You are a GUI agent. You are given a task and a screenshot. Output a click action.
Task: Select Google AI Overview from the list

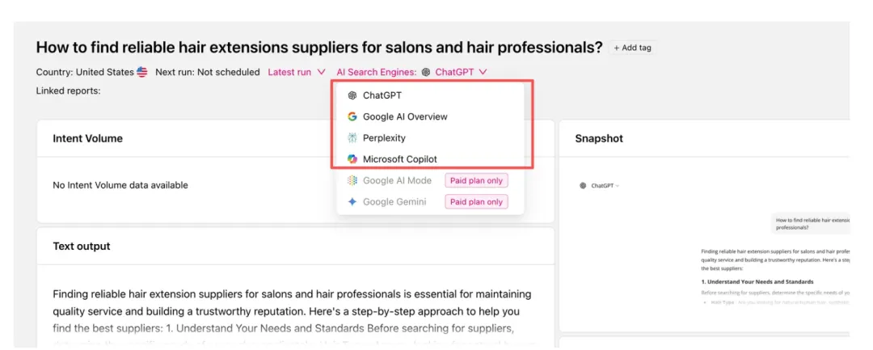click(405, 116)
